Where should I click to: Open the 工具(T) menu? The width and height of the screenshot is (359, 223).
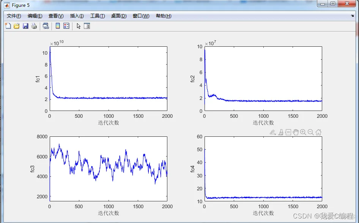[x=98, y=16]
